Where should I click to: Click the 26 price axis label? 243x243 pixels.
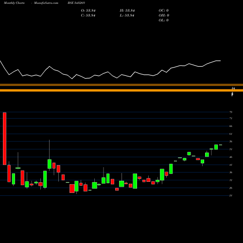click(x=231, y=188)
